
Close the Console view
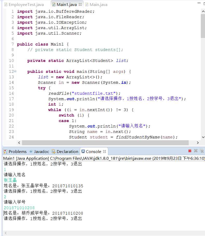pos(105,151)
